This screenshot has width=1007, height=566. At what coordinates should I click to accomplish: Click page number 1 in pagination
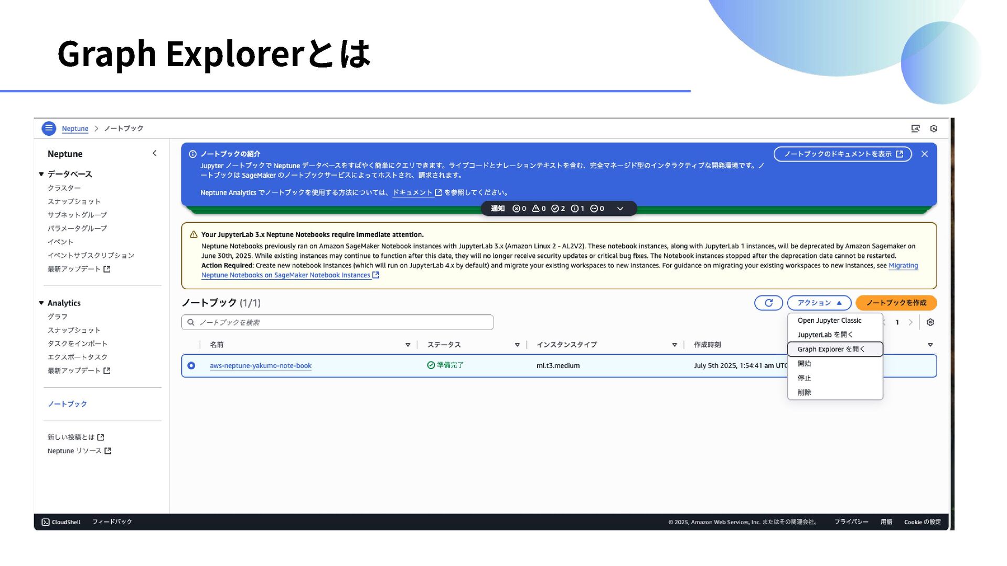pos(897,322)
